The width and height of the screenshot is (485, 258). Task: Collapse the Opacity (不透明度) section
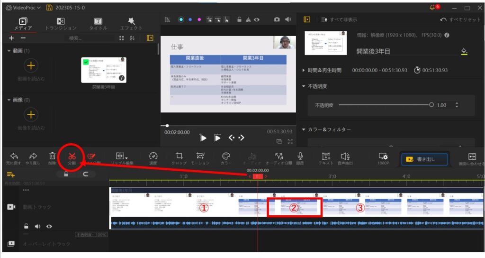(x=304, y=86)
